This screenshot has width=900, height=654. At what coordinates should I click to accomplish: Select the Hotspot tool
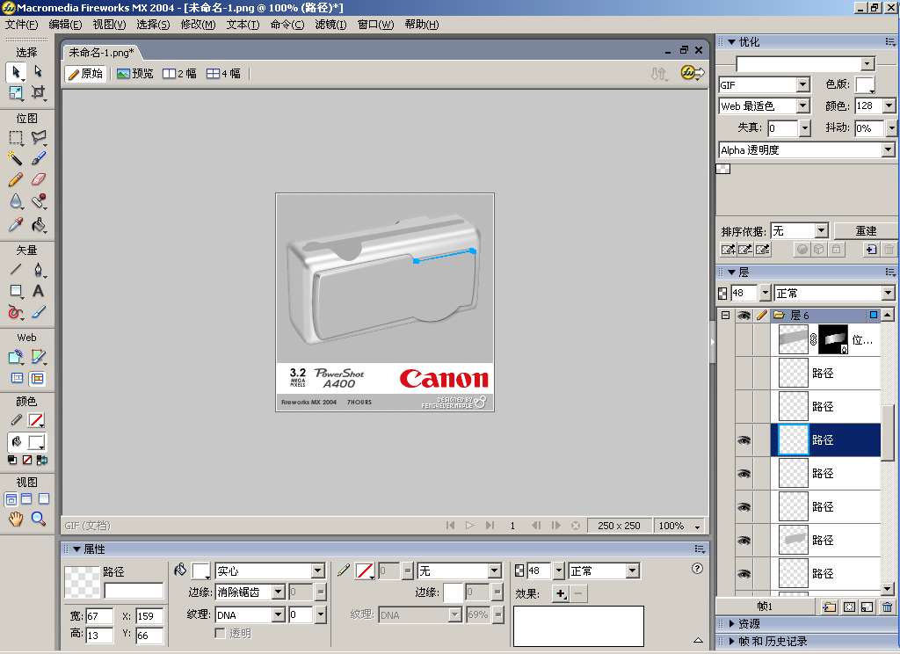click(16, 357)
